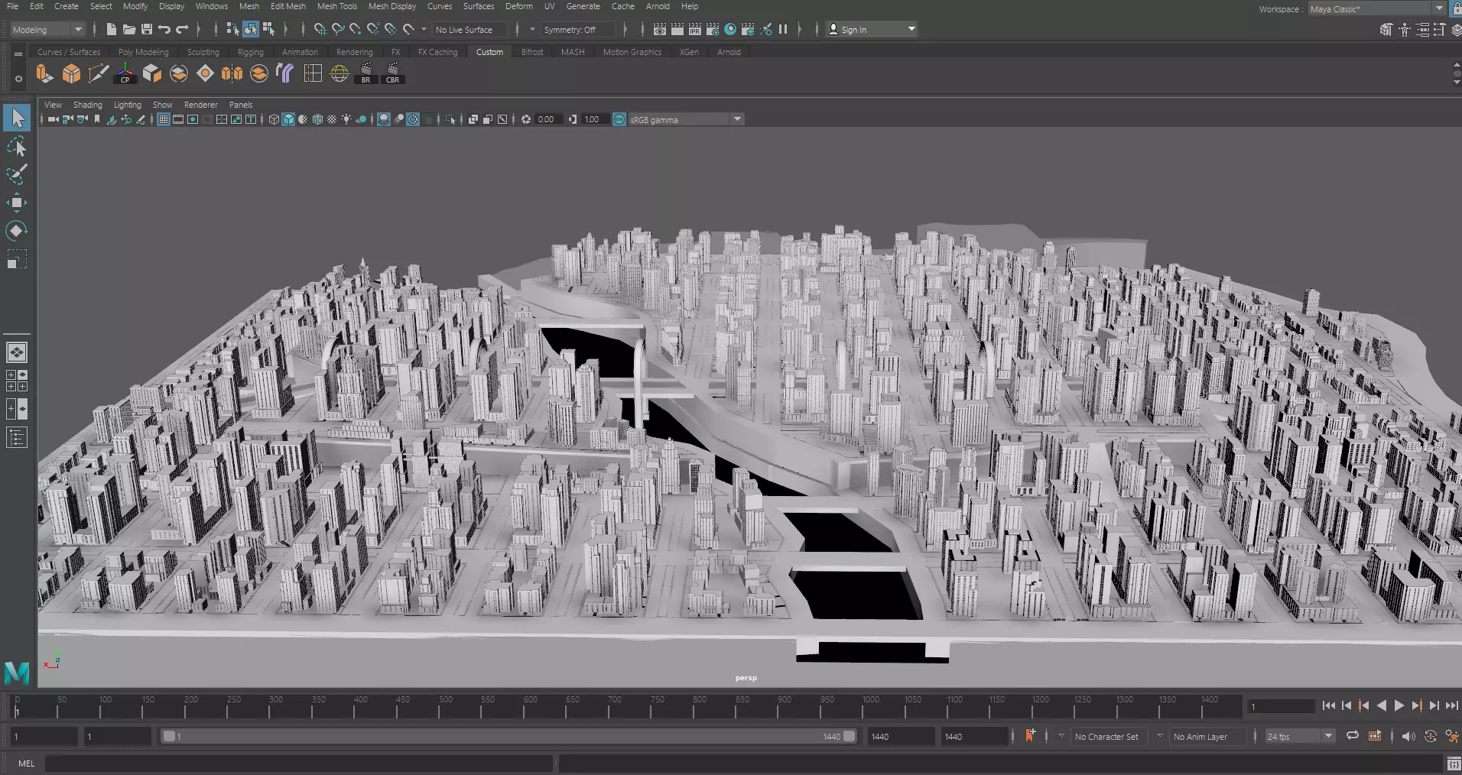
Task: Toggle playback looping
Action: click(1353, 736)
